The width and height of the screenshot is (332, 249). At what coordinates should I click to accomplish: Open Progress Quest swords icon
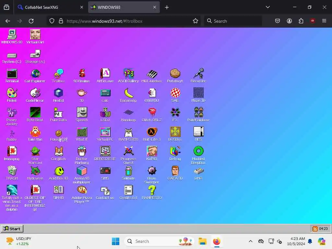tap(128, 155)
